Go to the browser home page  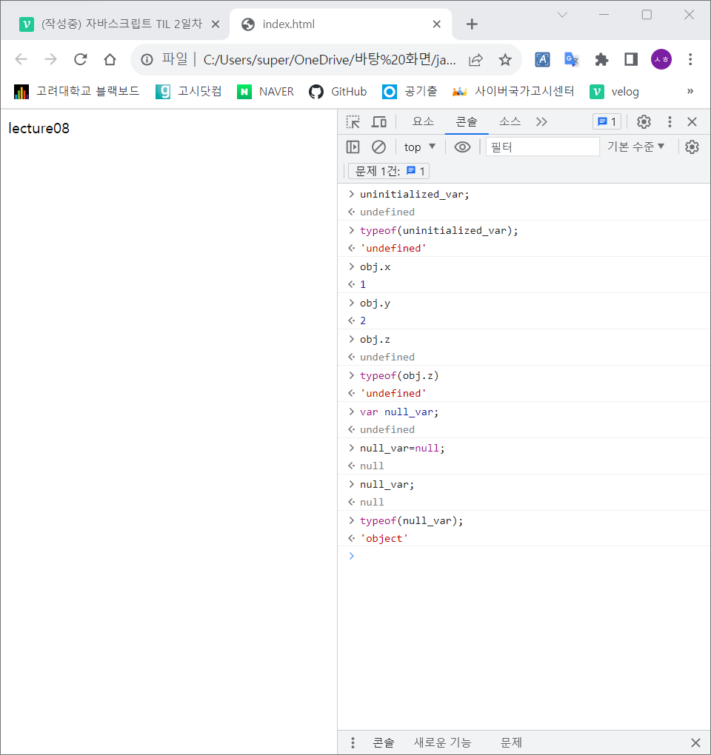tap(110, 59)
